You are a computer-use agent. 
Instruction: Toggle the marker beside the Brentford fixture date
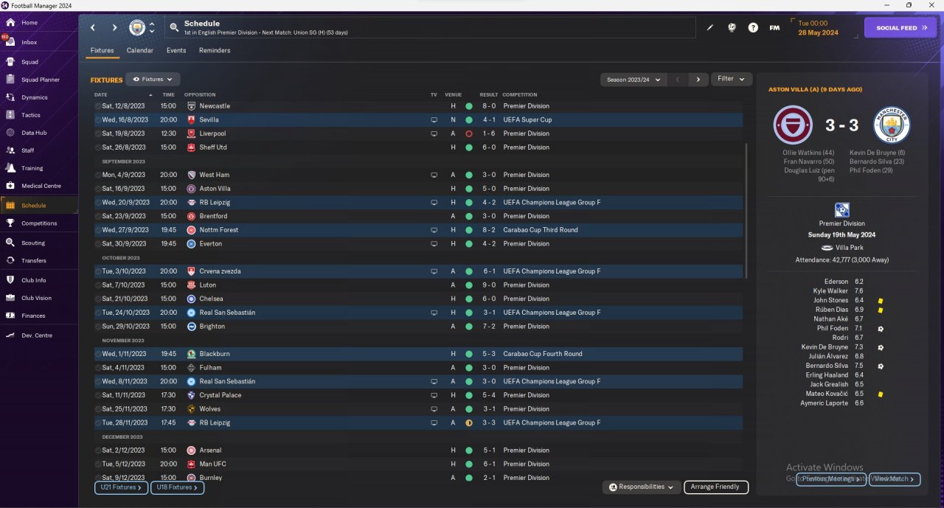[x=97, y=217]
